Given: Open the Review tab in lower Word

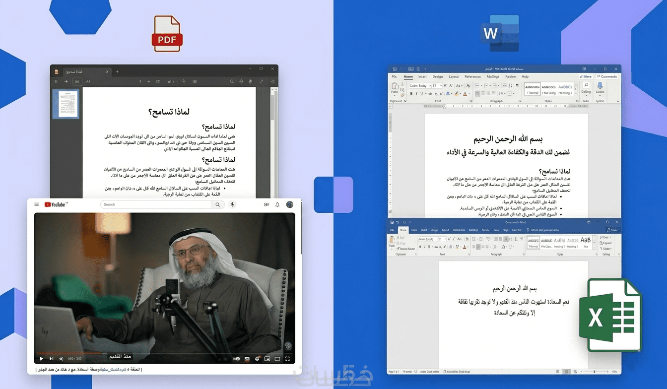Looking at the screenshot, I should [x=485, y=230].
